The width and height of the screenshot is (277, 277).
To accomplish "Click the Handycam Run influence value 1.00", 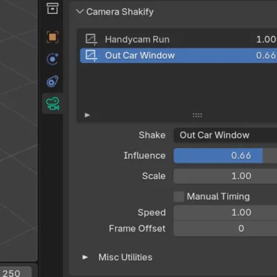I will [x=266, y=39].
